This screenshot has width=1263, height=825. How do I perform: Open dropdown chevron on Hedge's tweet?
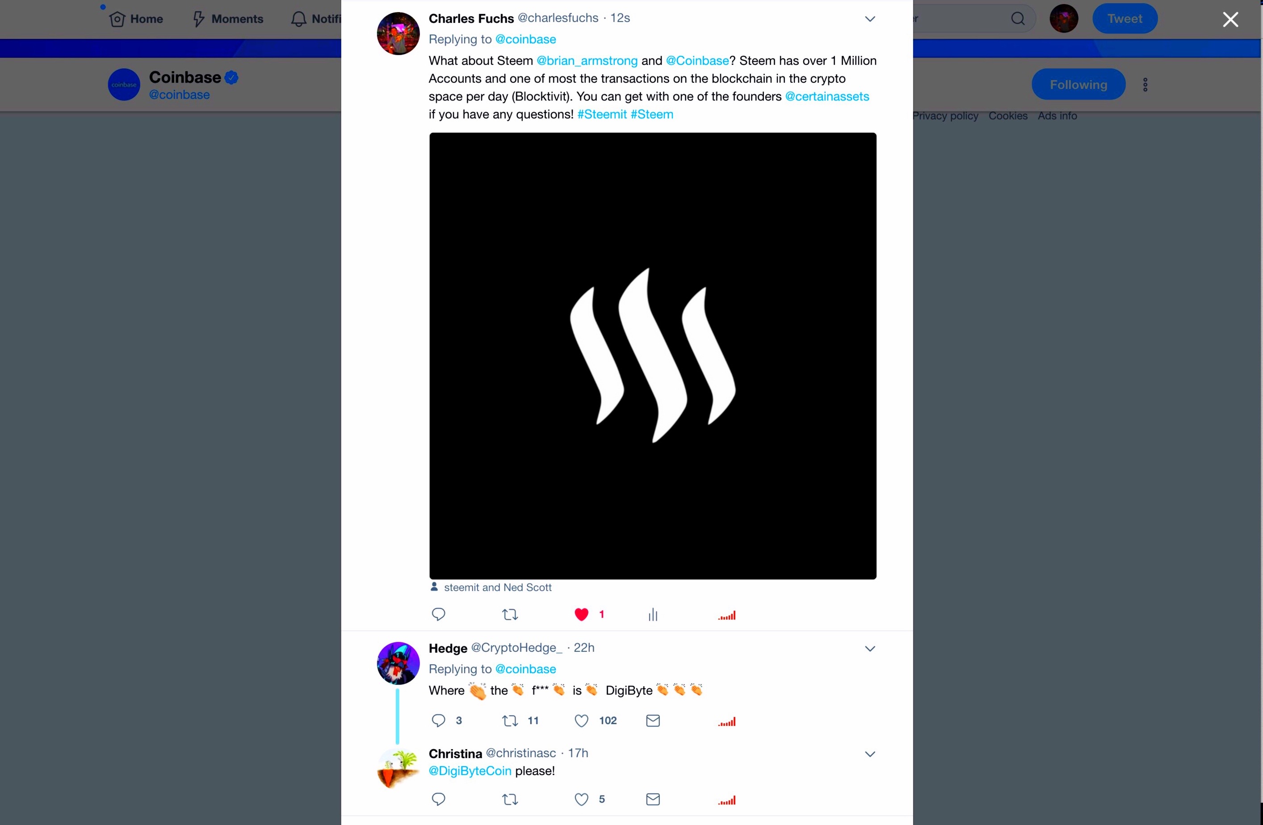870,649
